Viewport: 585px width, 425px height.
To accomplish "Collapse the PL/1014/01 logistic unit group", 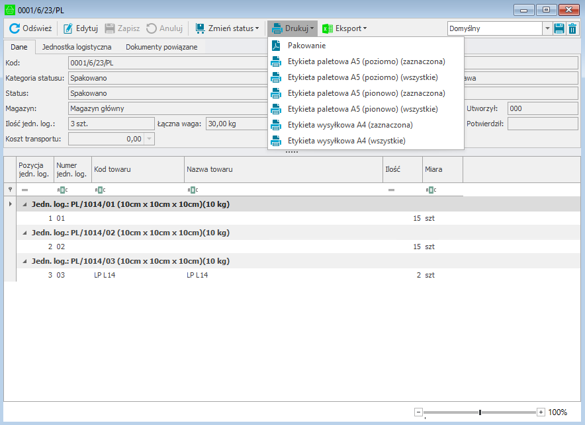I will tap(25, 204).
